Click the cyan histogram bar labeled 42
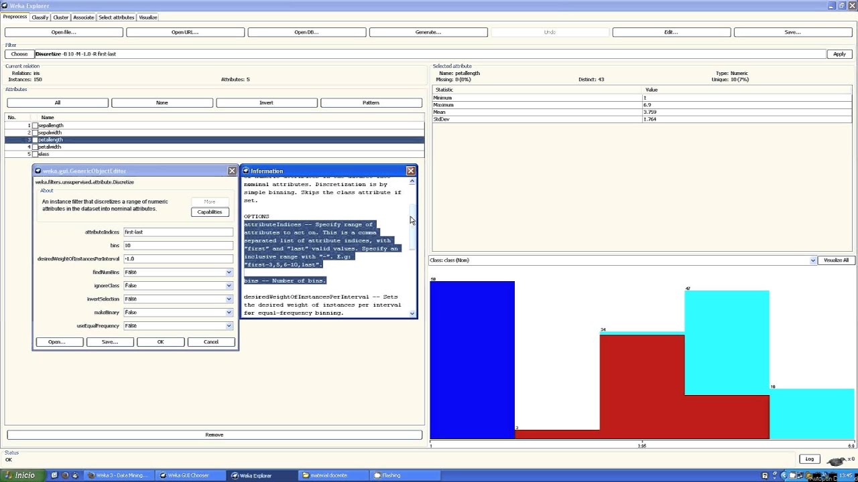The width and height of the screenshot is (858, 482). [x=727, y=342]
